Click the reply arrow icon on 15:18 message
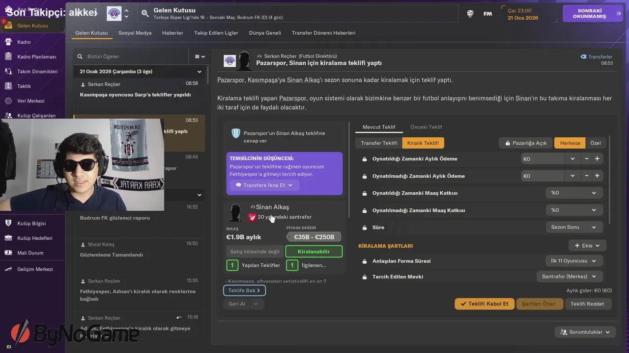 click(x=179, y=317)
